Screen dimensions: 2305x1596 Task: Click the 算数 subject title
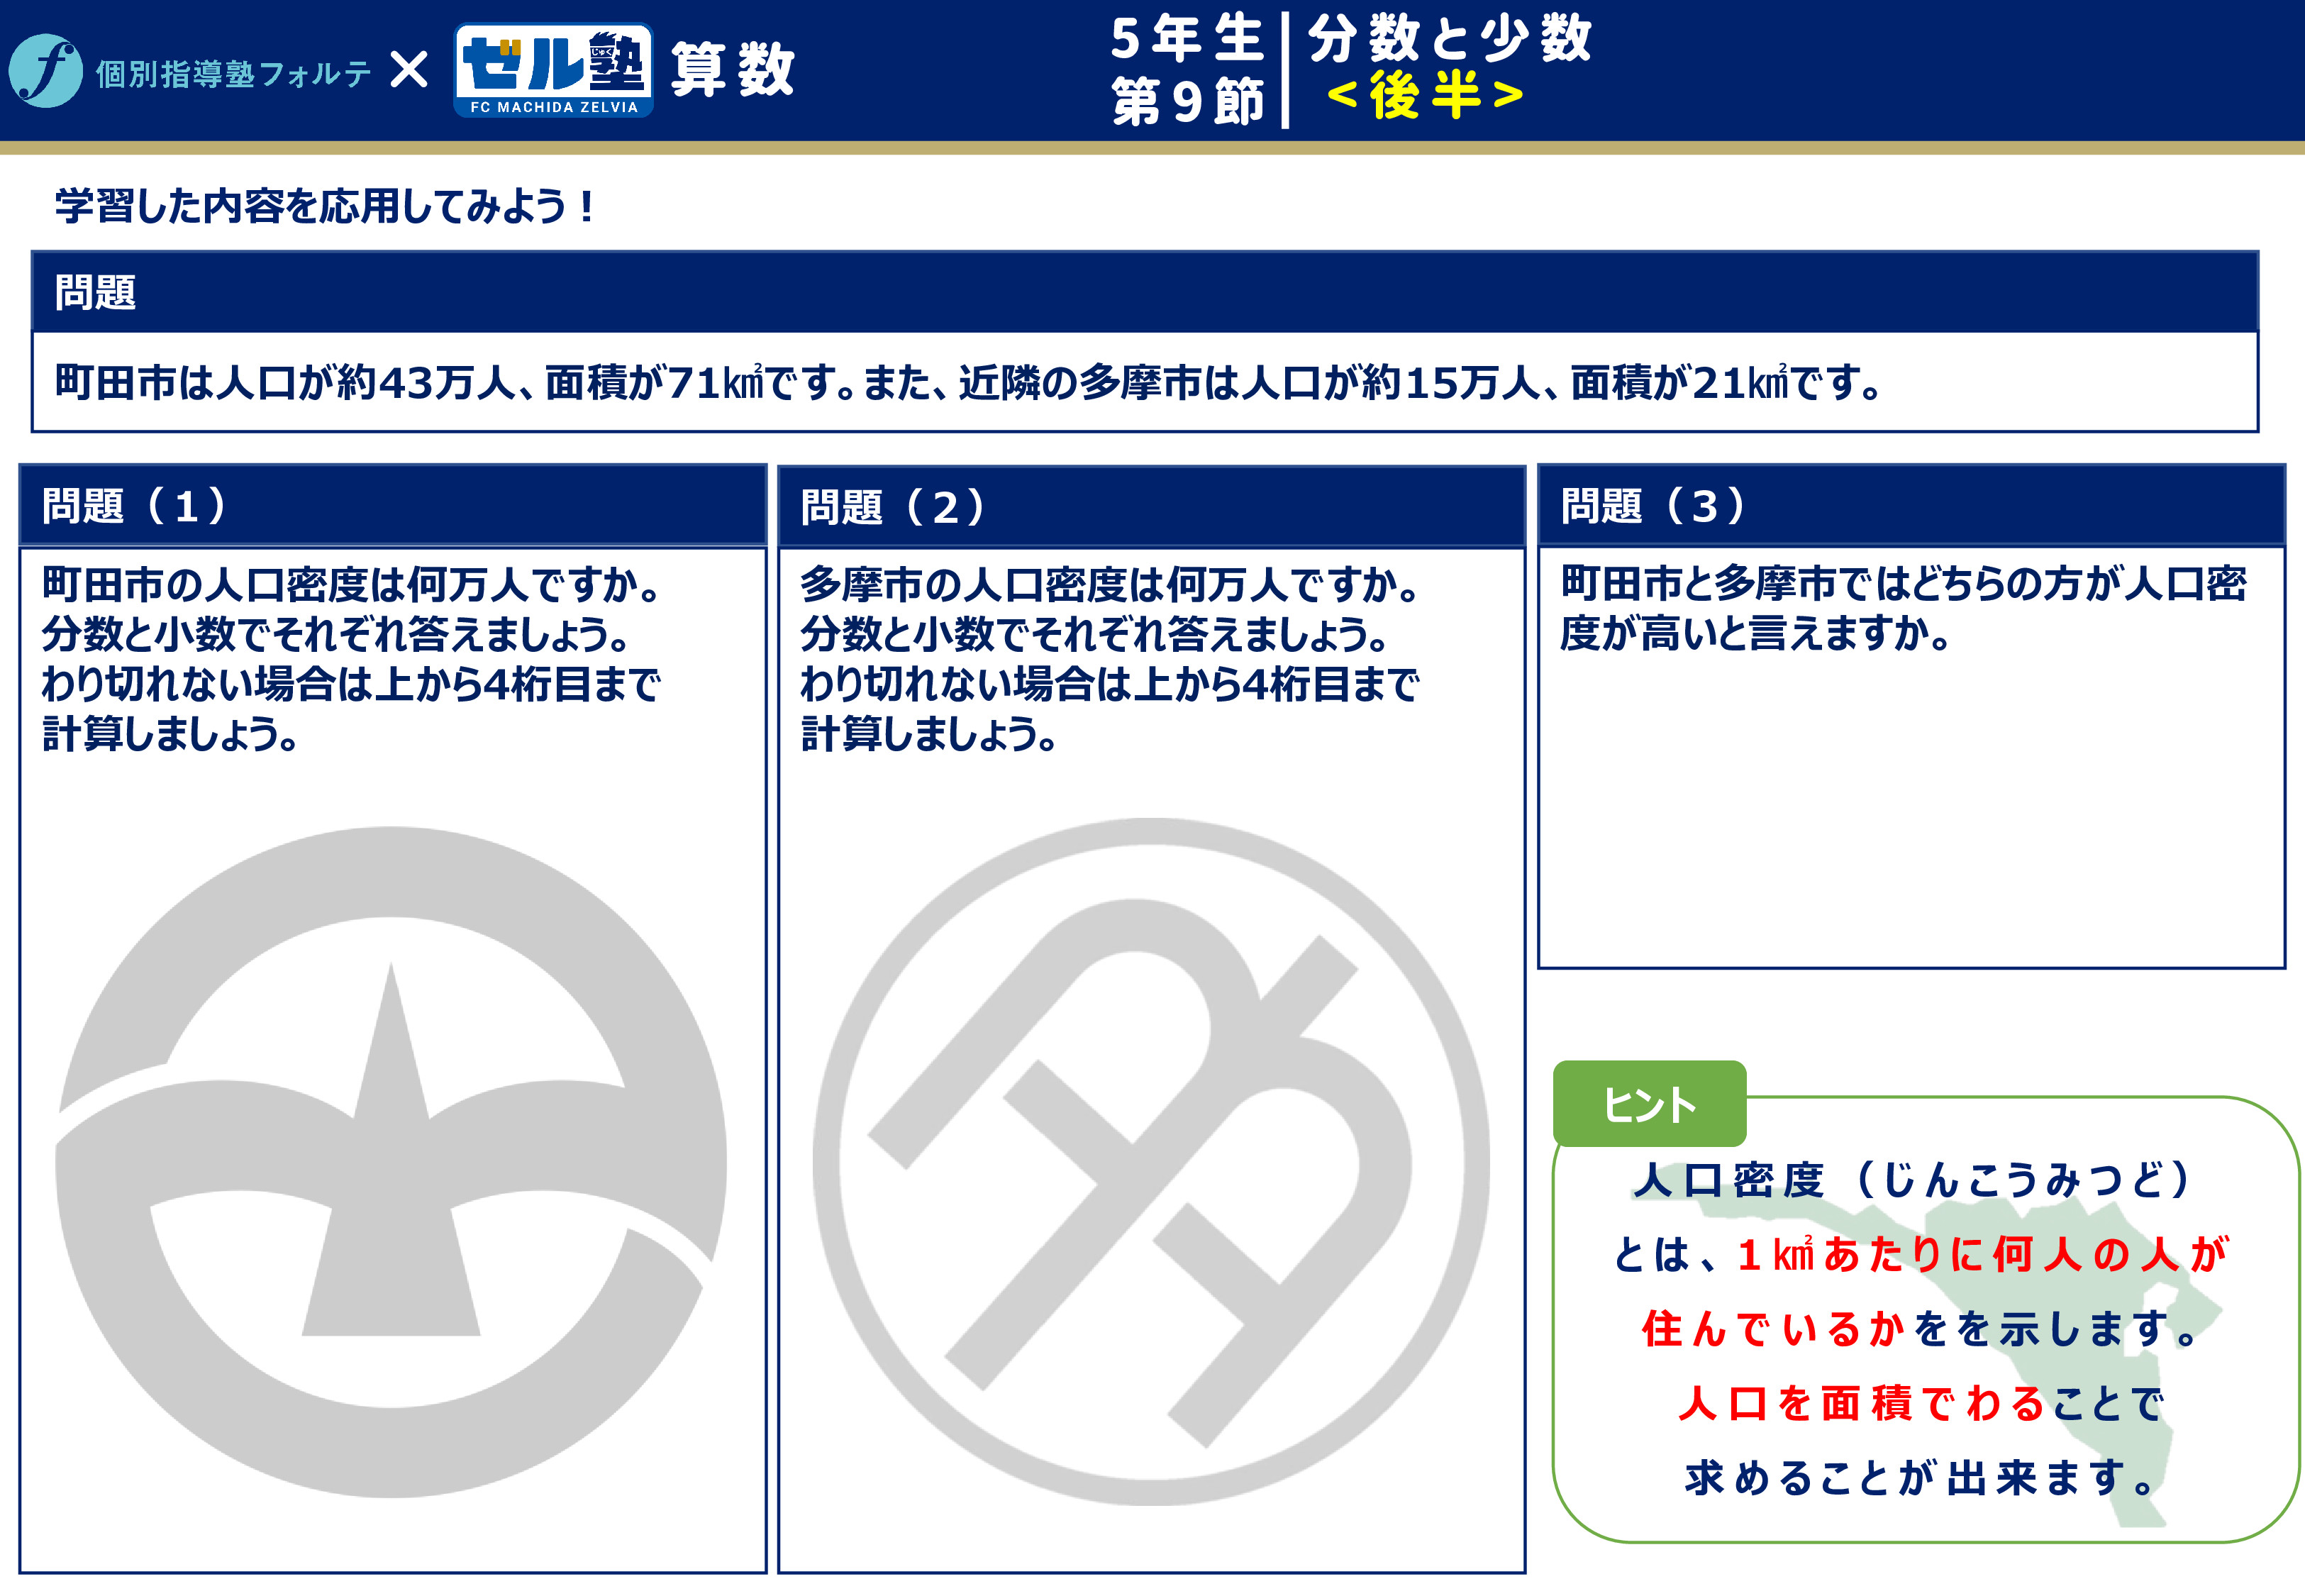click(x=733, y=70)
